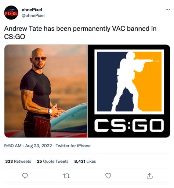Visit the @ohnePixel handle link
This screenshot has height=188, width=174.
33,15
